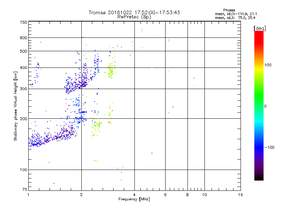This screenshot has height=212, width=283.
Task: Click the x-axis tick label '16'
Action: coord(241,195)
